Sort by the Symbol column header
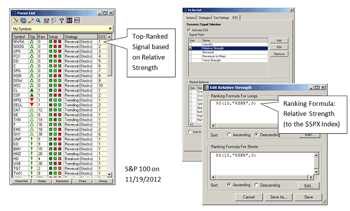Image resolution: width=350 pixels, height=211 pixels. point(21,37)
